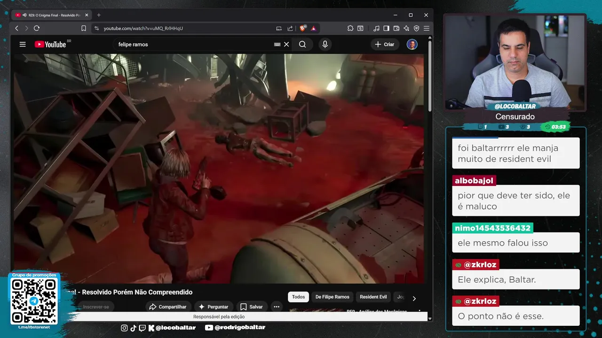The width and height of the screenshot is (602, 338).
Task: Open a new browser tab
Action: (98, 15)
